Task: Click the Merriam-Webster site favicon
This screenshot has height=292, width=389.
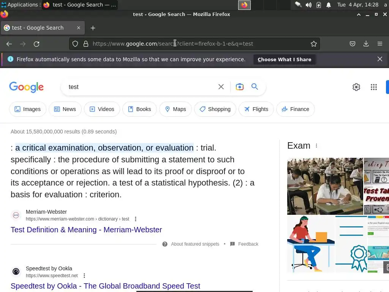Action: [x=16, y=215]
